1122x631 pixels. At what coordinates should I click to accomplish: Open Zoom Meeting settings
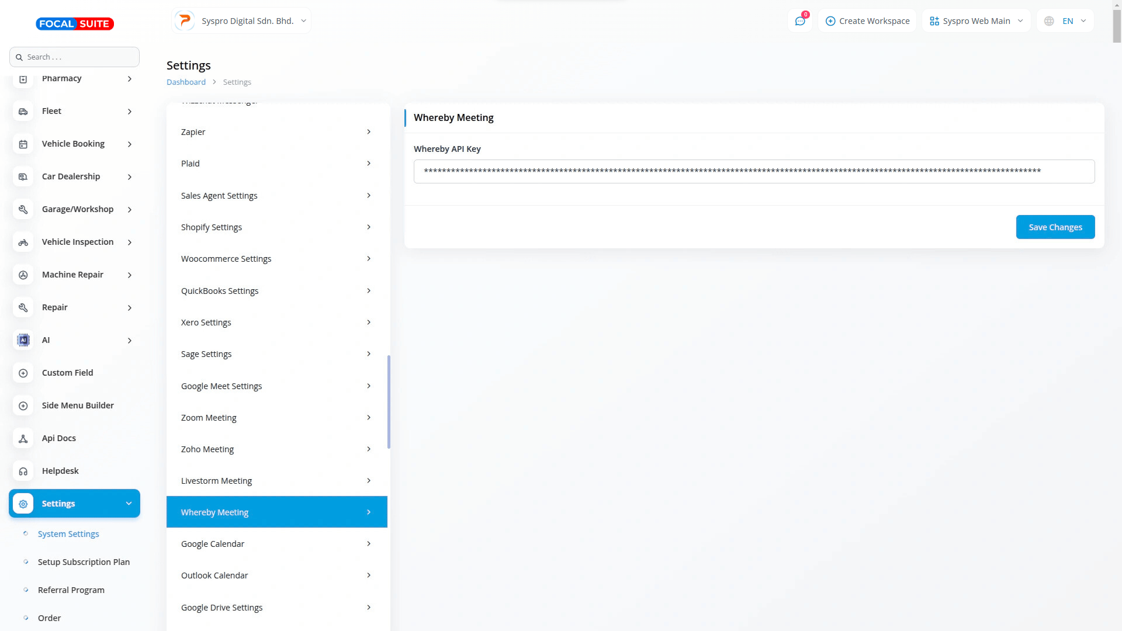[276, 418]
